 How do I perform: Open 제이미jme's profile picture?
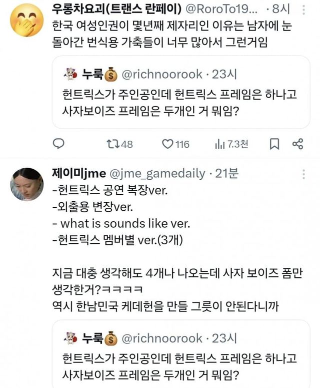[27, 184]
